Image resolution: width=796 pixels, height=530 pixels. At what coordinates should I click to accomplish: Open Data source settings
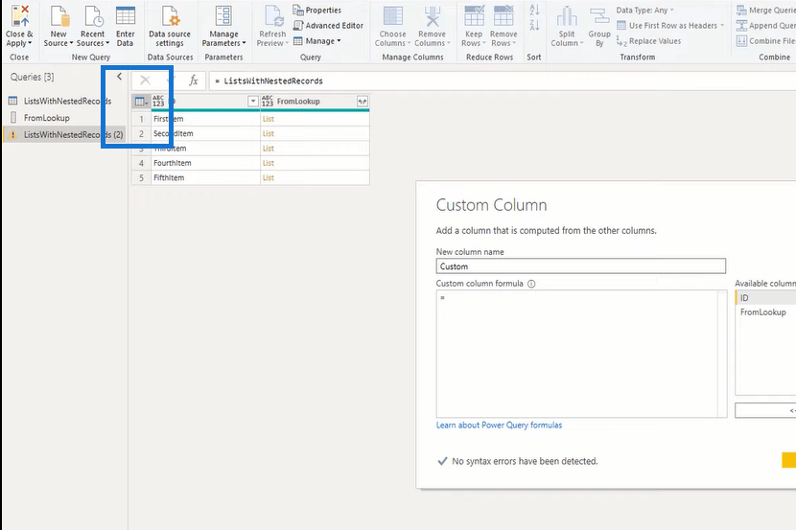tap(170, 25)
